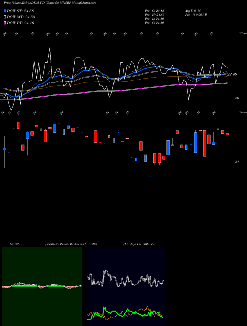Screen dimensions: 247x326
Task: Click the 24 axis label on candlestick chart
Action: click(237, 162)
